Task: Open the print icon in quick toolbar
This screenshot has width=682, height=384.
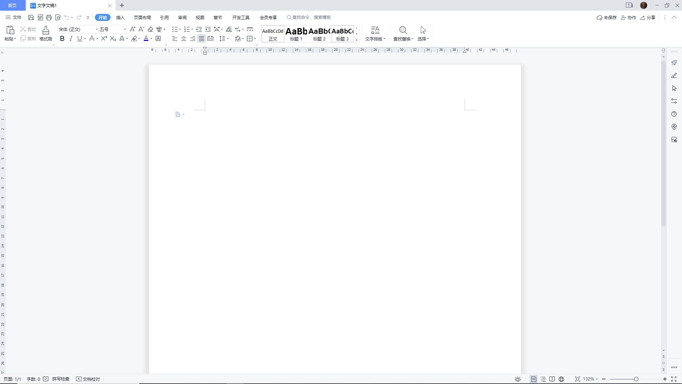Action: click(x=49, y=17)
